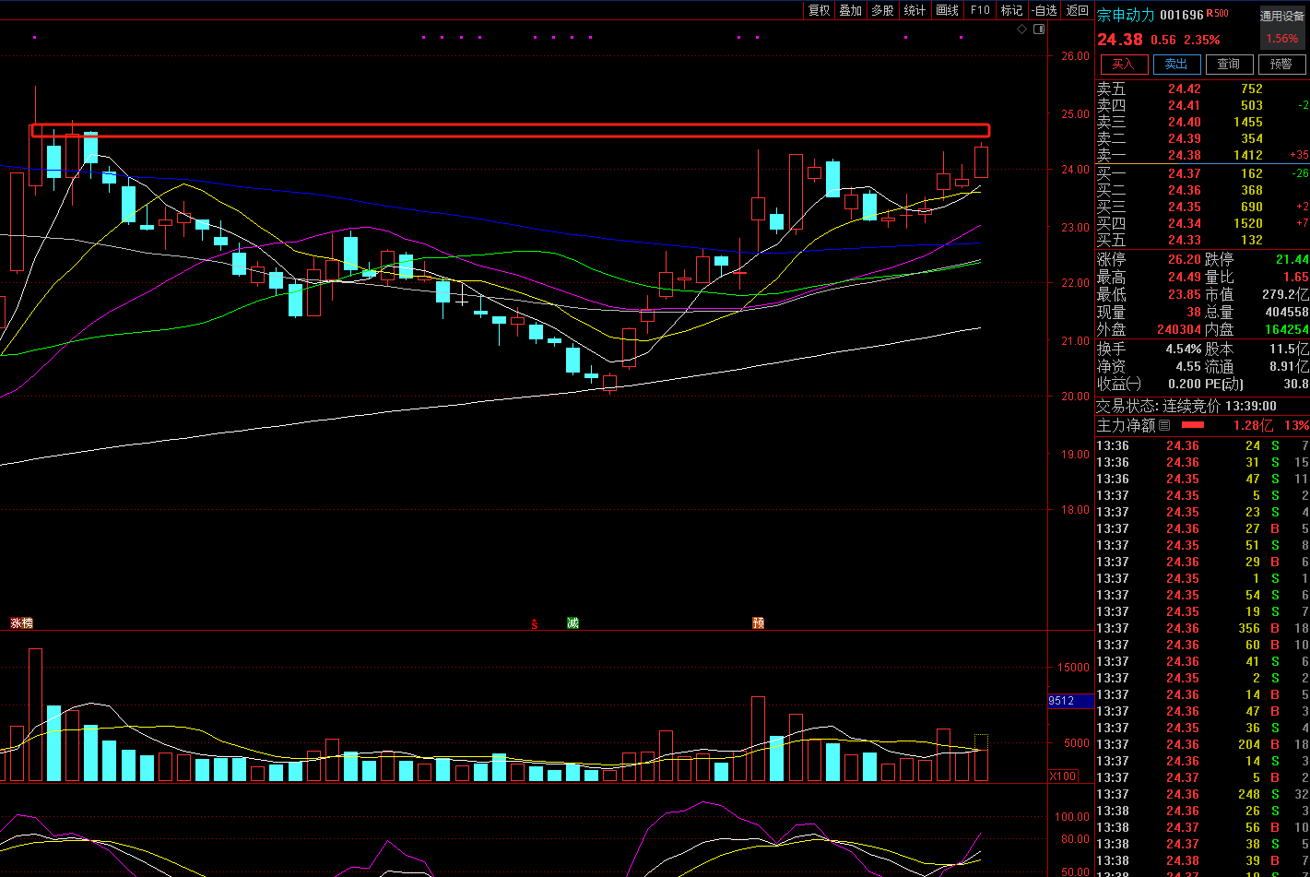The height and width of the screenshot is (877, 1310).
Task: Click the X100 unit label on the volume axis
Action: click(x=1063, y=776)
